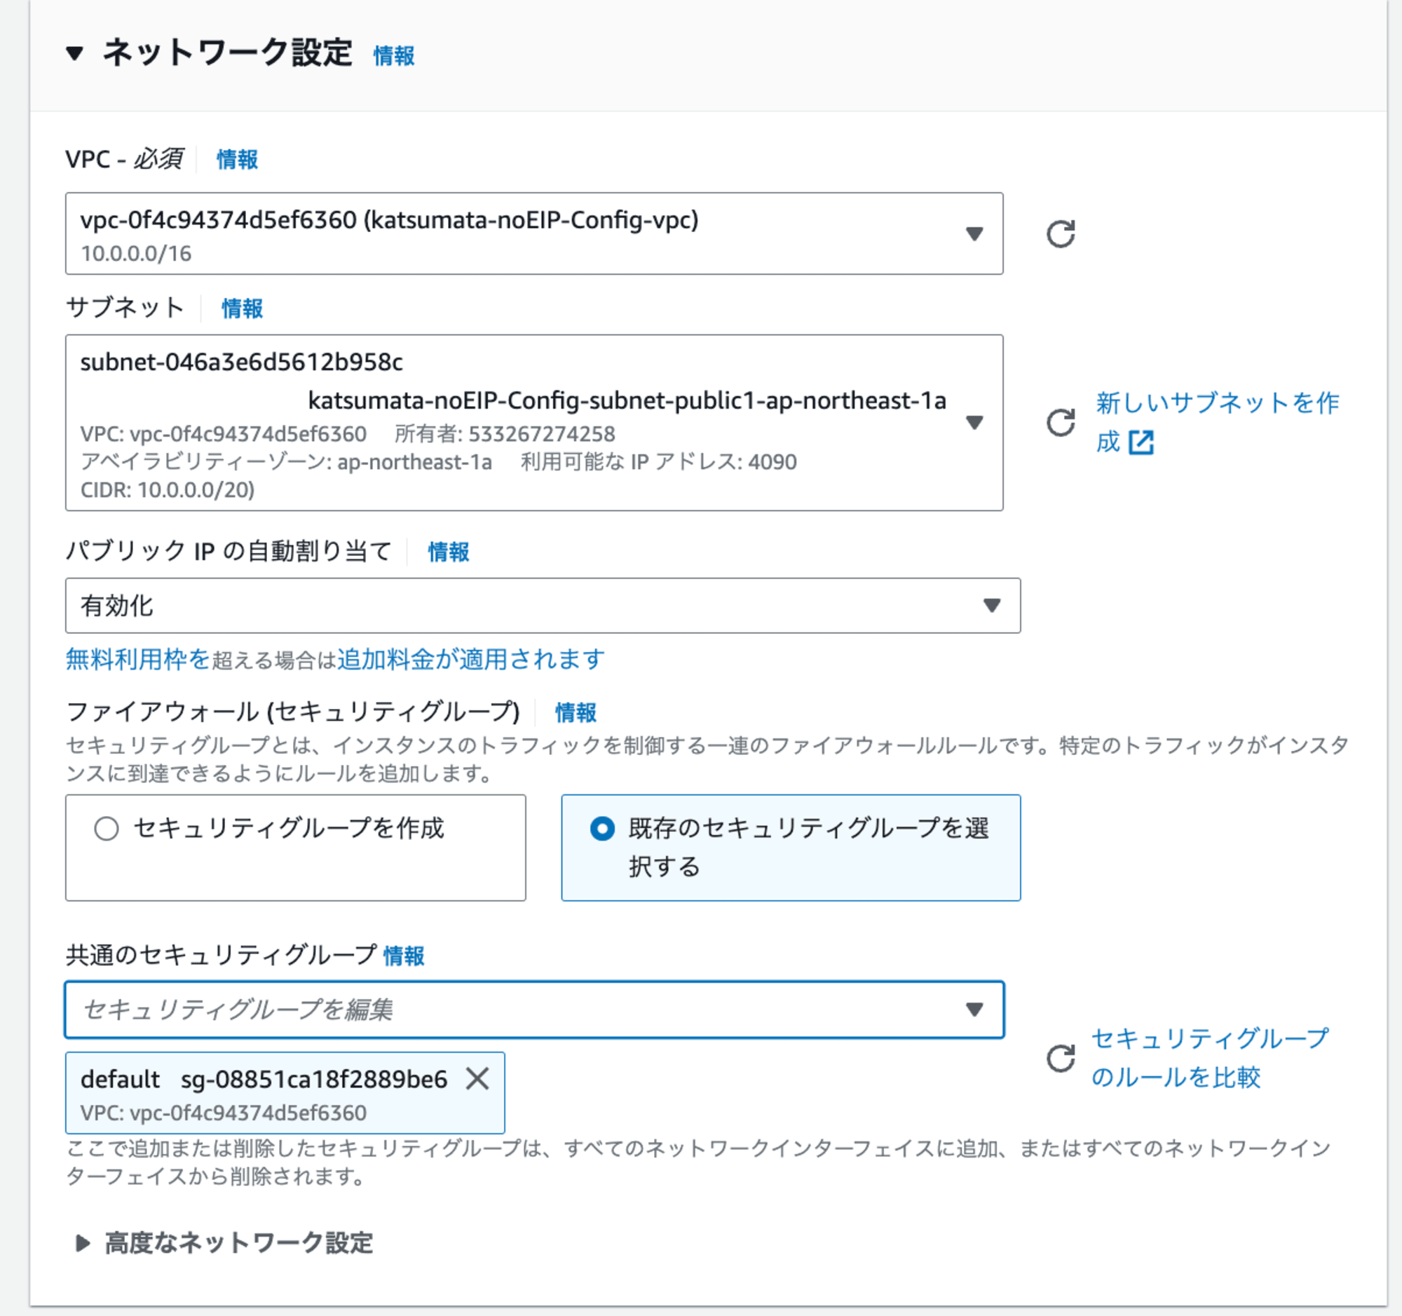1402x1316 pixels.
Task: Select 既存のセキュリティグループを選択する radio option
Action: 602,828
